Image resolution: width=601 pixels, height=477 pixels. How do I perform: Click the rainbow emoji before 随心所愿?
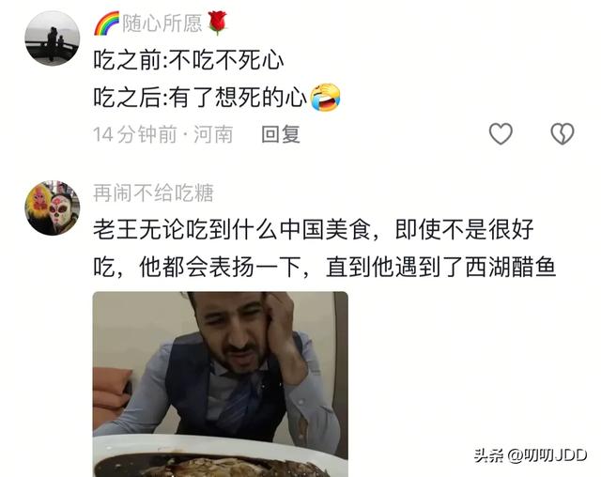[x=107, y=23]
